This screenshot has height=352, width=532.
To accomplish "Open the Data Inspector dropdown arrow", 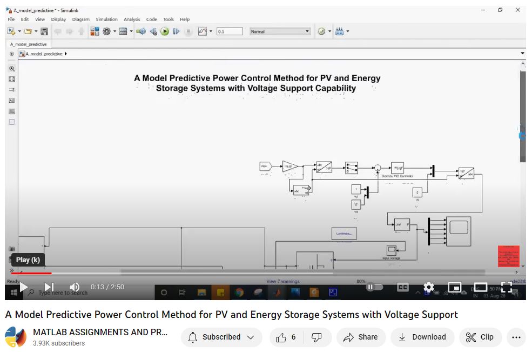I will 211,31.
